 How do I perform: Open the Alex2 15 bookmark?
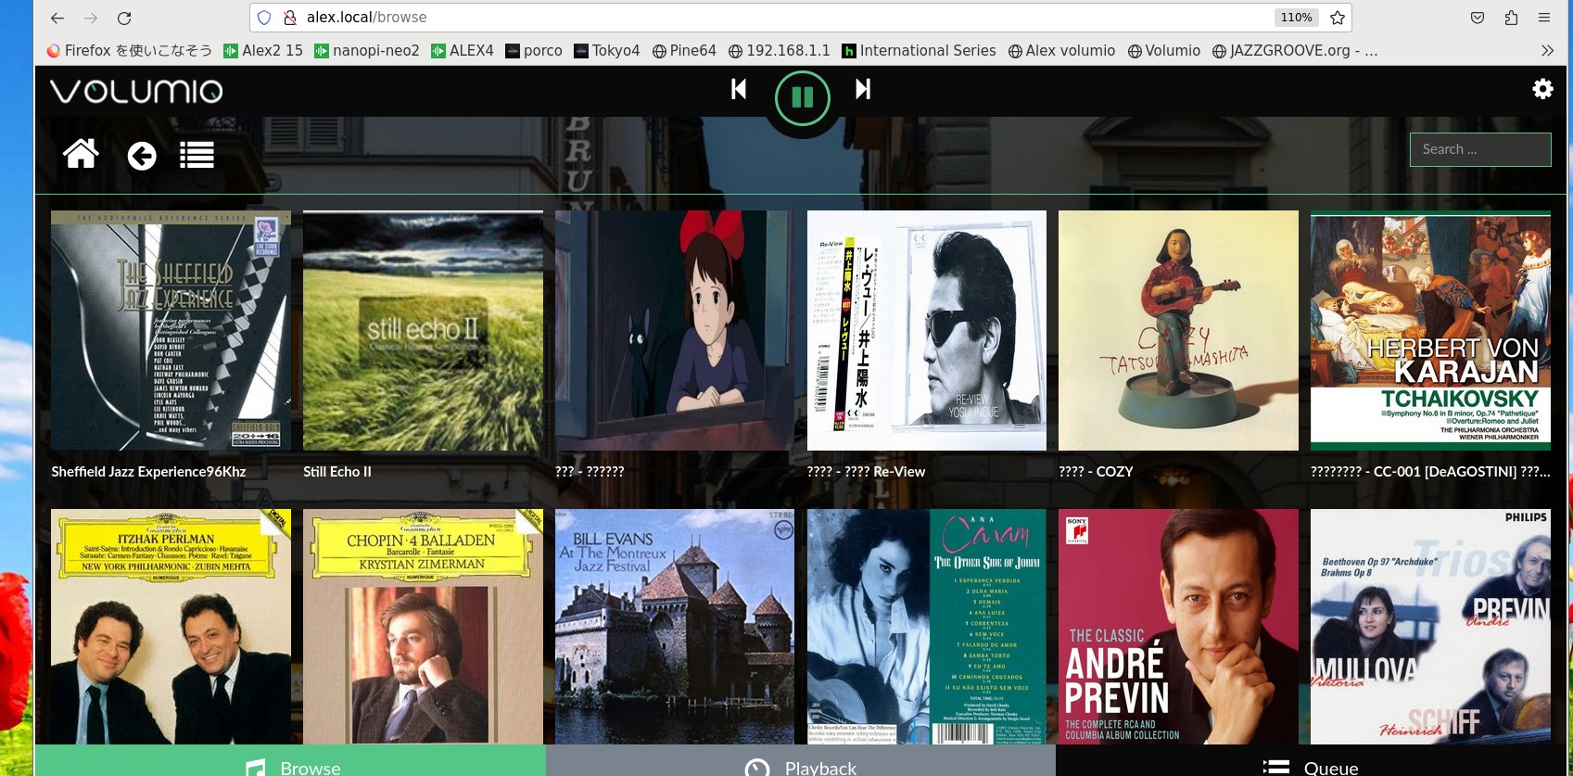click(263, 51)
